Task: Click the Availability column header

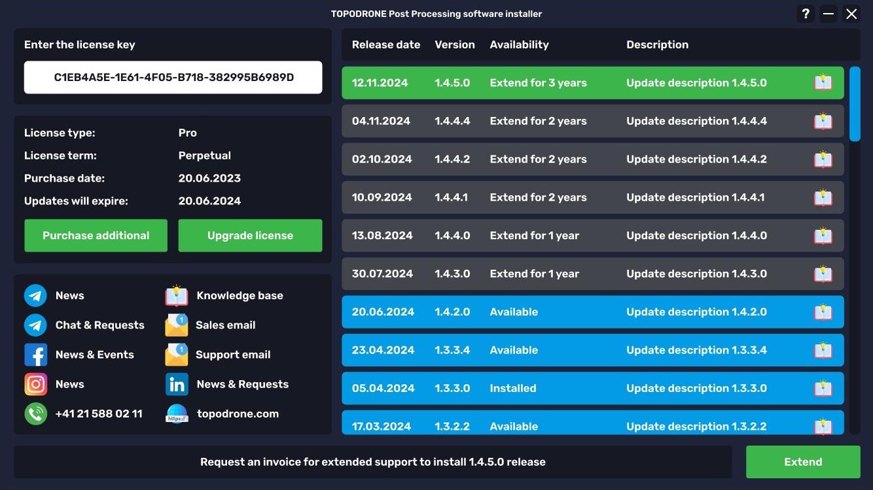Action: click(x=519, y=44)
